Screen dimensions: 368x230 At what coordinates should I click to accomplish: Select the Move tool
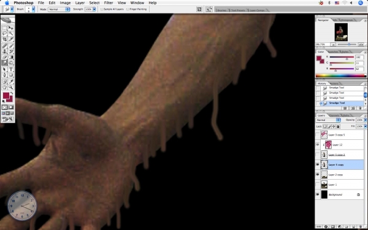11,28
